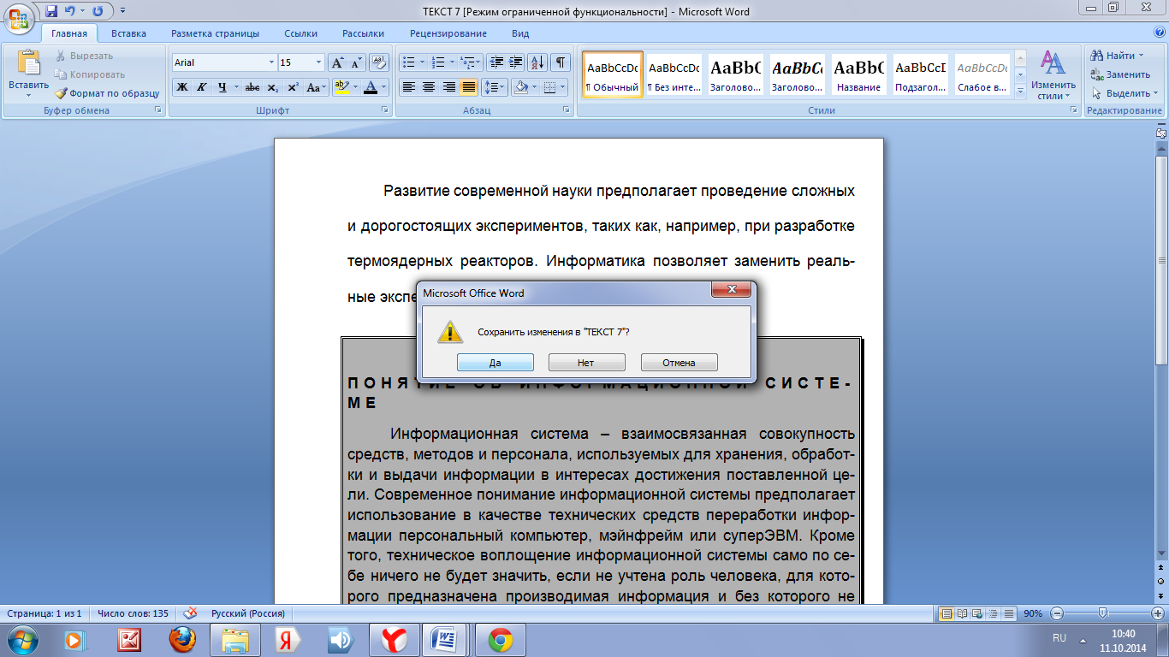
Task: Expand the styles gallery More arrow
Action: click(1020, 90)
